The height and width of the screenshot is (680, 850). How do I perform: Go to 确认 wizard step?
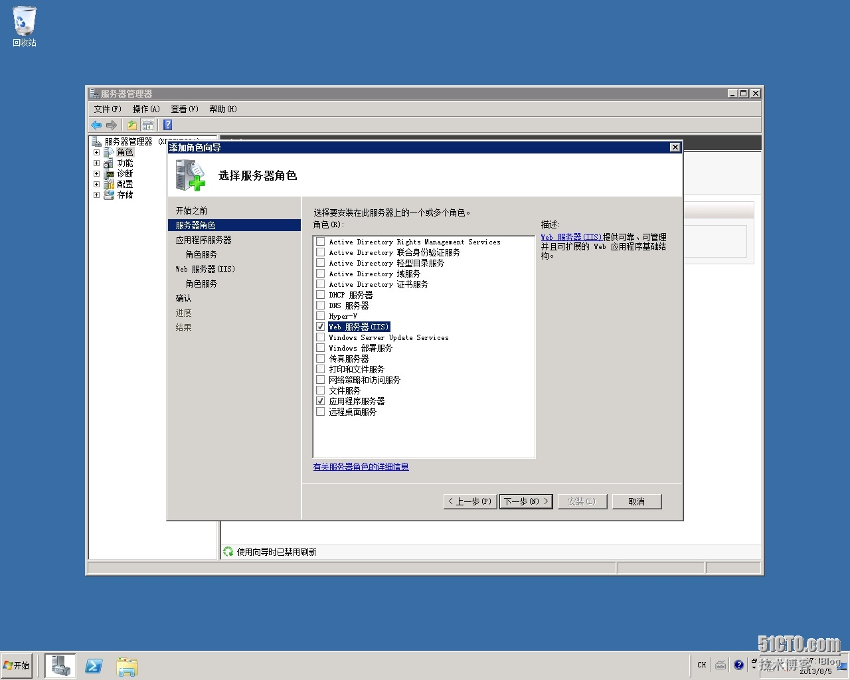183,298
